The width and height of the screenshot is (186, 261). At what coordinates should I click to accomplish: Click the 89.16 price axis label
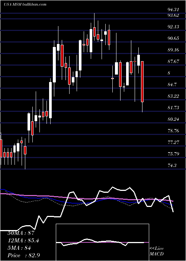(173, 50)
